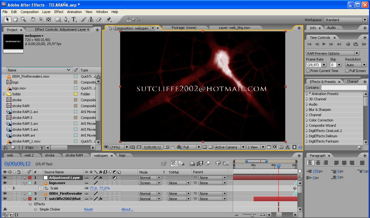Delete selected item with project trash icon

41,148
